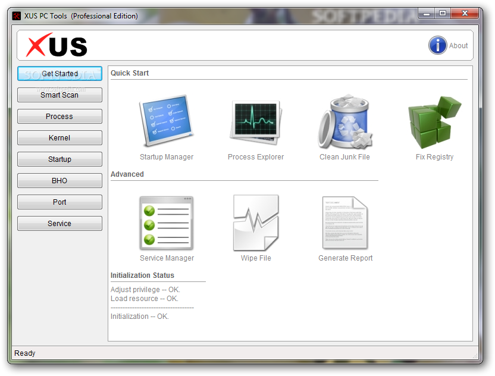Click the Clean Junk File recycle bin icon
495x376 pixels.
345,121
